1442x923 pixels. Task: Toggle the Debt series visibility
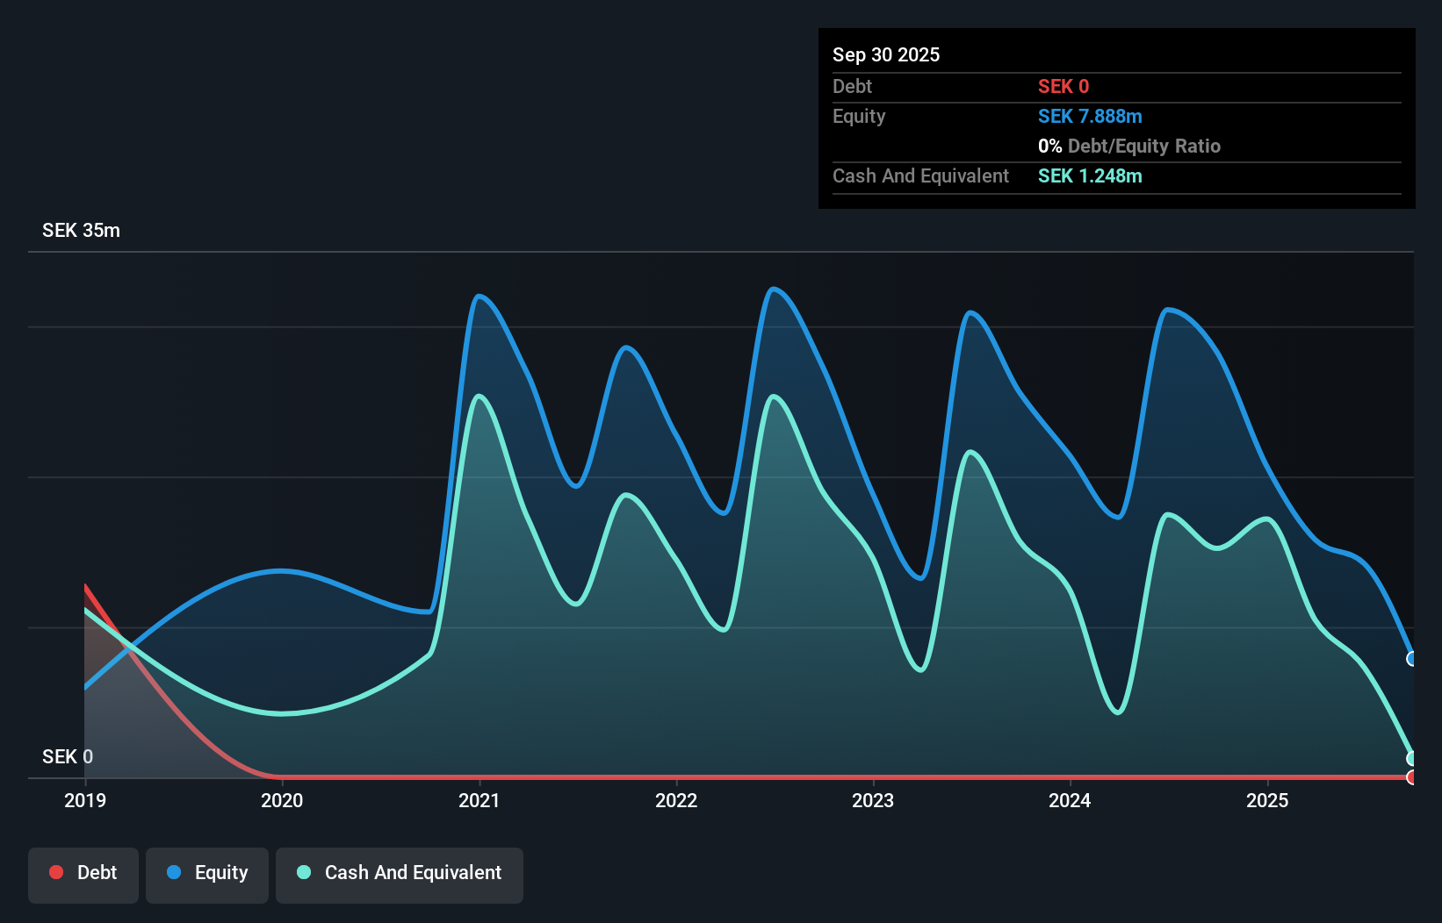(83, 873)
